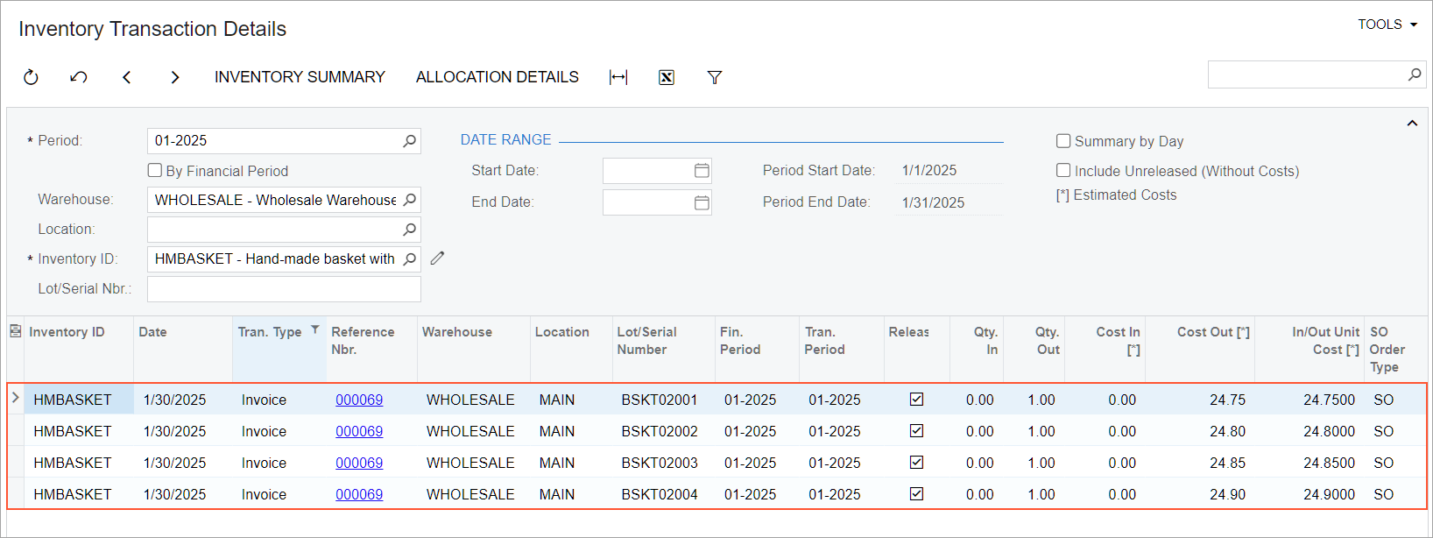
Task: Click the Refresh icon in the toolbar
Action: 31,77
